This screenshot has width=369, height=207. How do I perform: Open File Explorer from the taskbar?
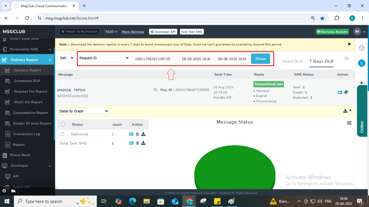147,201
